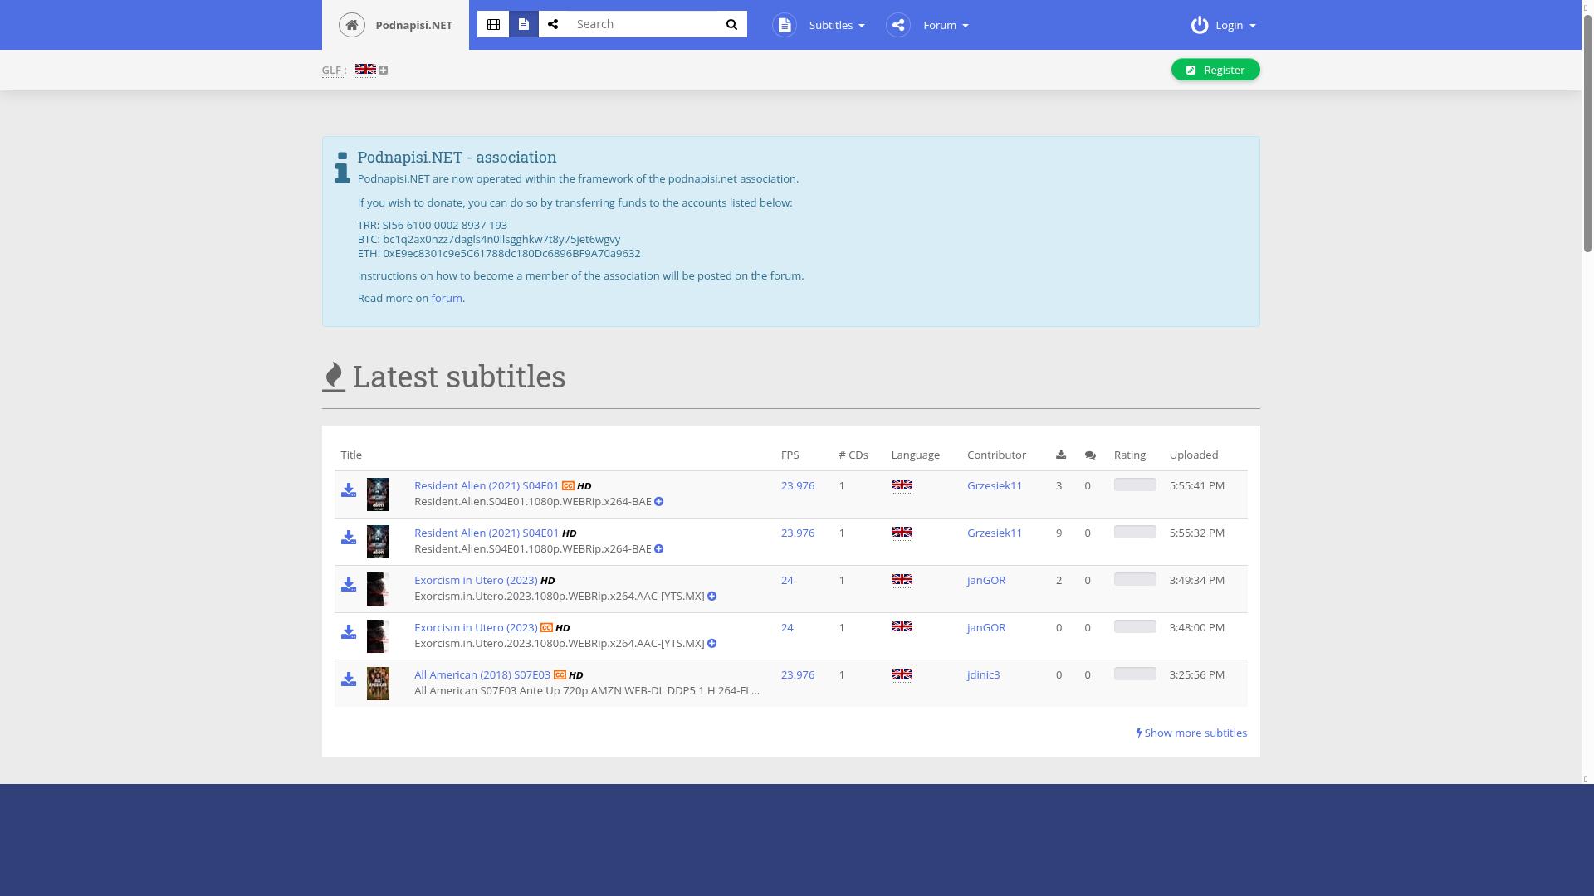Image resolution: width=1594 pixels, height=896 pixels.
Task: Switch to movie search mode via film icon
Action: 493,24
